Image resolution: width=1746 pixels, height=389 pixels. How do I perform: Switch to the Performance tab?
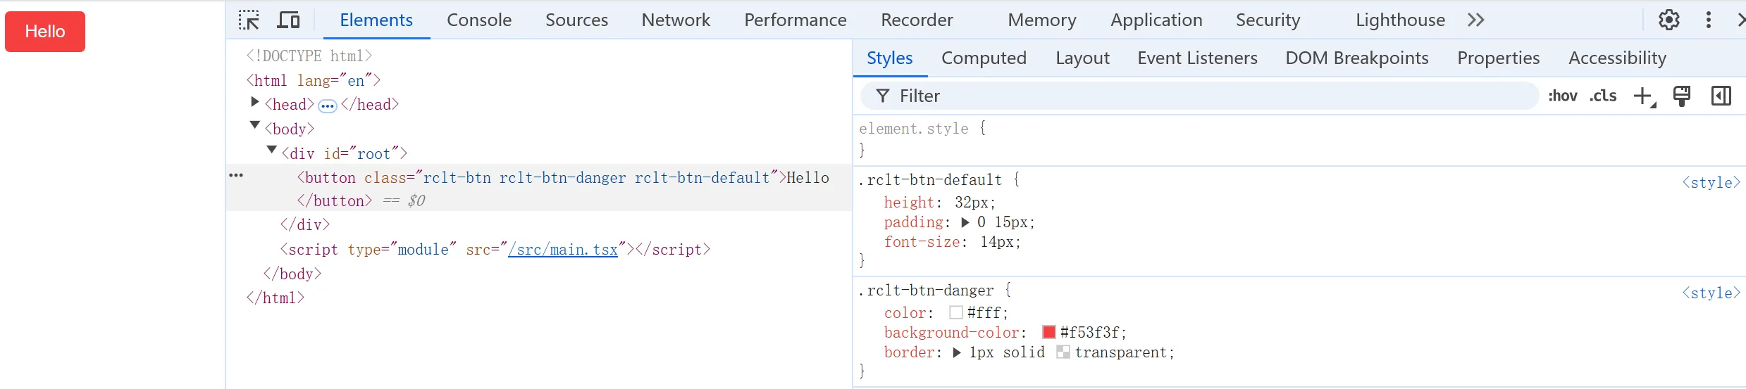pos(795,20)
